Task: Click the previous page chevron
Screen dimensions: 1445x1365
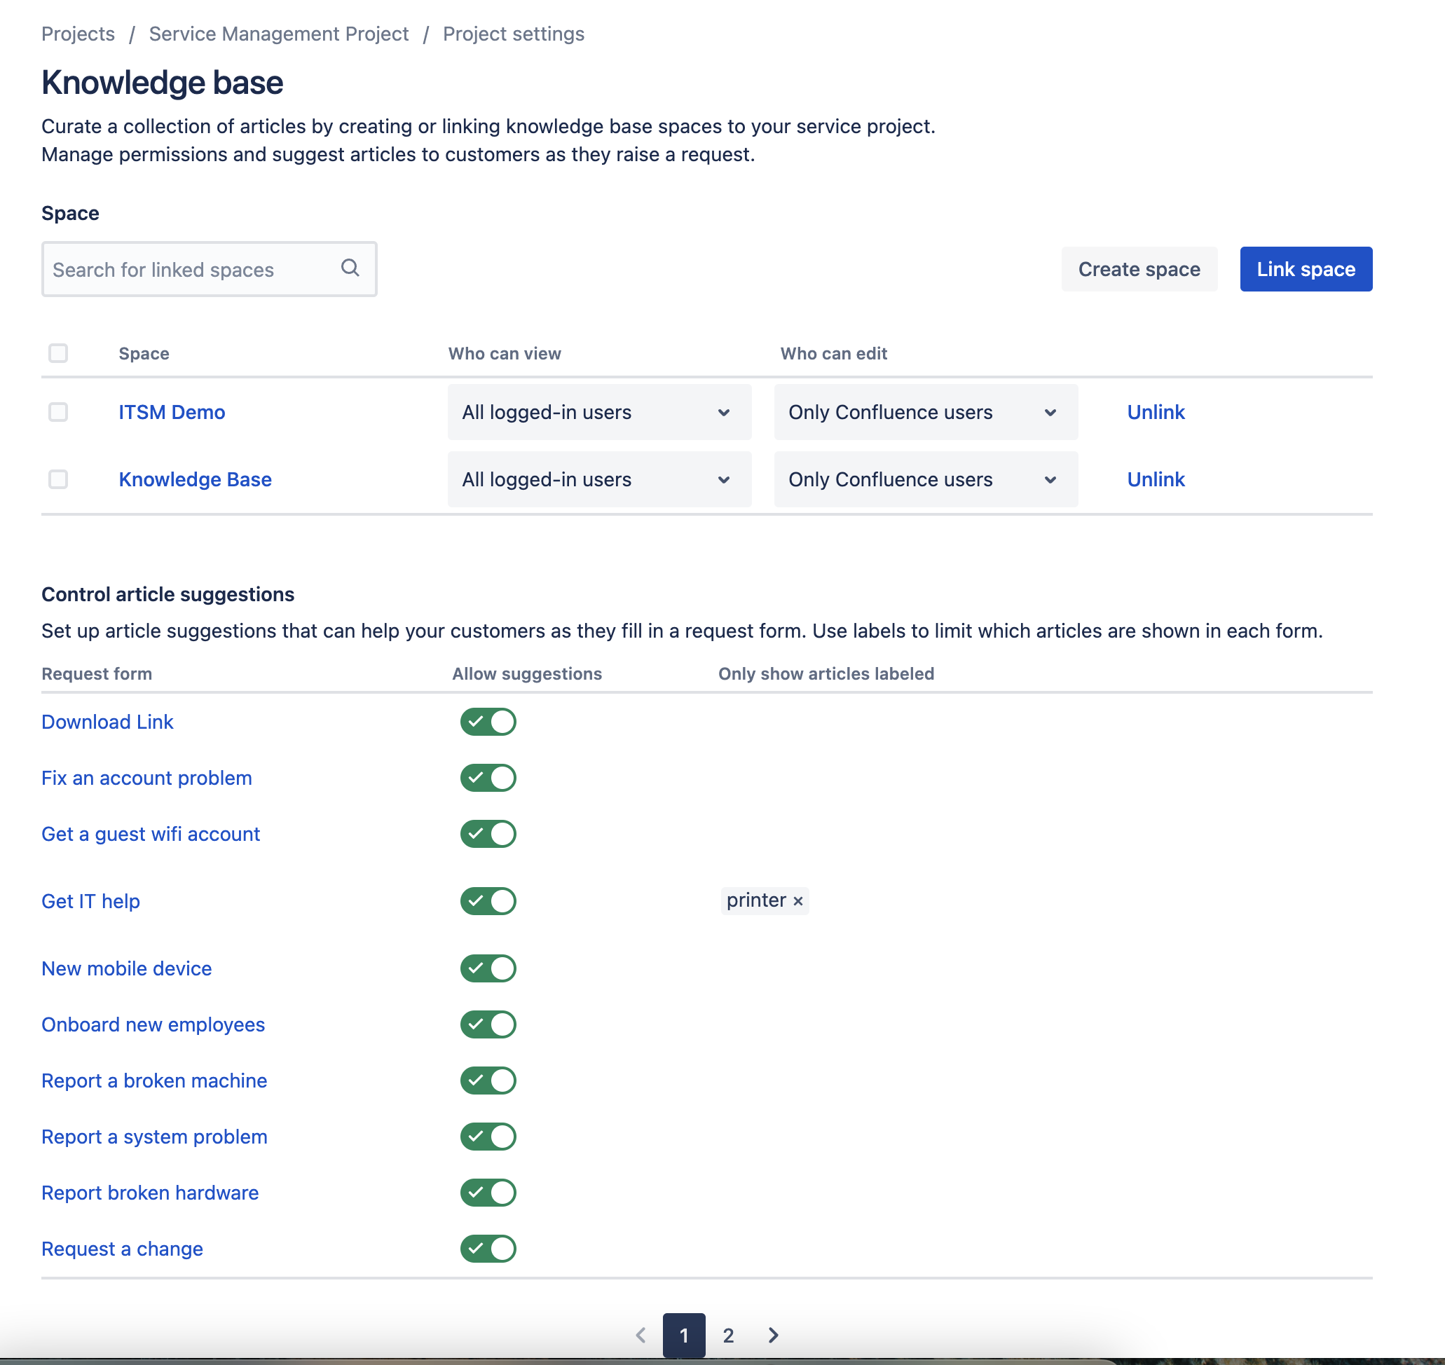Action: [x=641, y=1335]
